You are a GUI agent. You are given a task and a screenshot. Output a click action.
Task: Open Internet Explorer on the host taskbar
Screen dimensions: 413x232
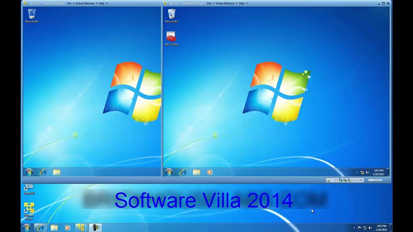40,228
